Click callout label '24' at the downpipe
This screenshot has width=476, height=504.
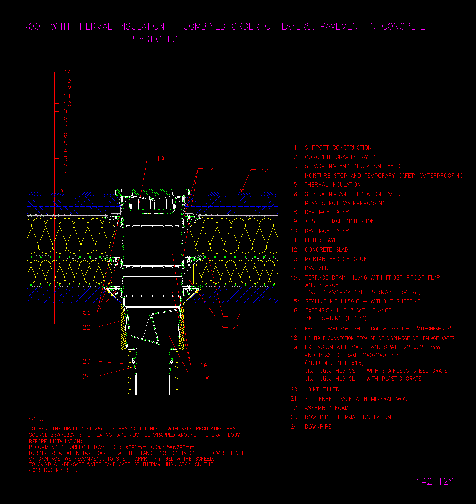(87, 376)
